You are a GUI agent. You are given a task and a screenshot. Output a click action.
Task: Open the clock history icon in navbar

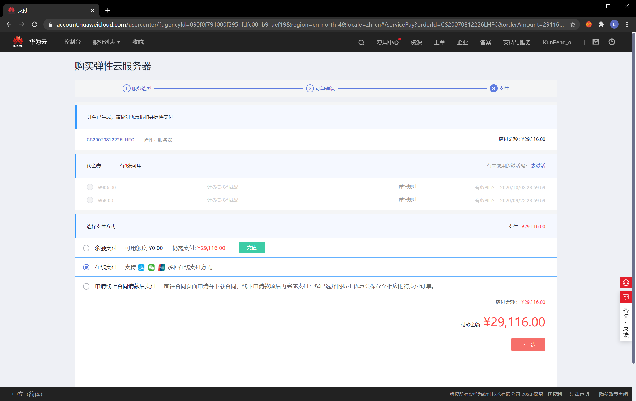click(x=612, y=42)
